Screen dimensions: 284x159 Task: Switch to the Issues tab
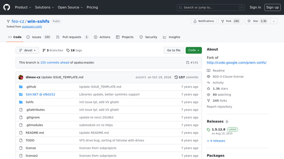click(x=38, y=37)
